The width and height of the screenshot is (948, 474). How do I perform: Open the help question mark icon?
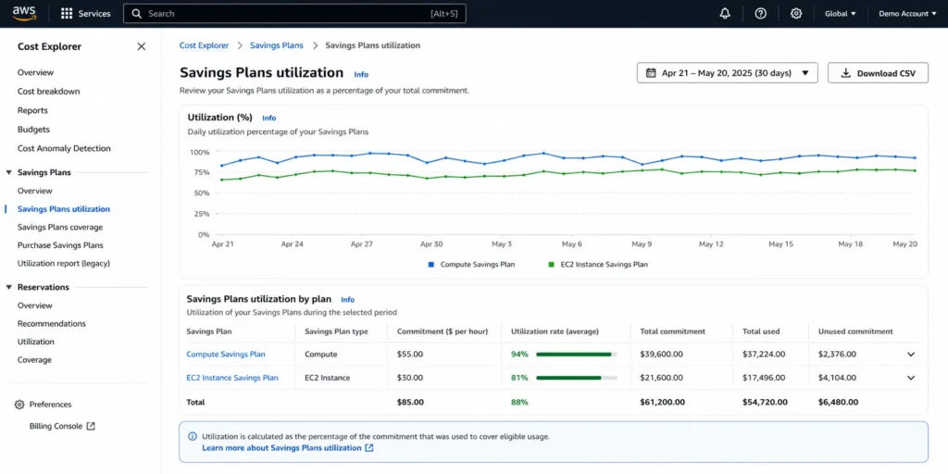pos(761,13)
